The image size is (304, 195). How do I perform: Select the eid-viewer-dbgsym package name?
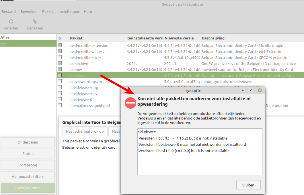click(85, 81)
